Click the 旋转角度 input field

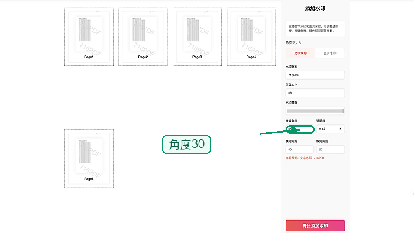[300, 129]
